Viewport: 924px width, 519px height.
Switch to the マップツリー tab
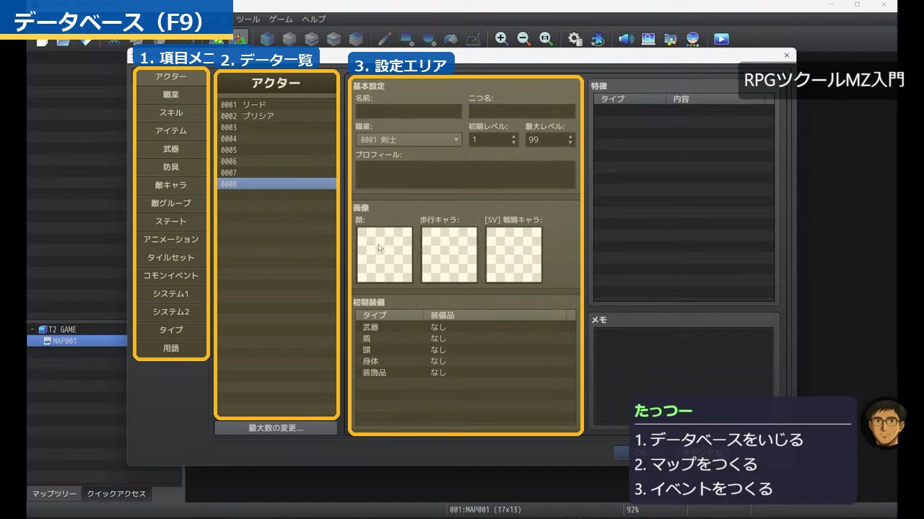click(x=54, y=494)
